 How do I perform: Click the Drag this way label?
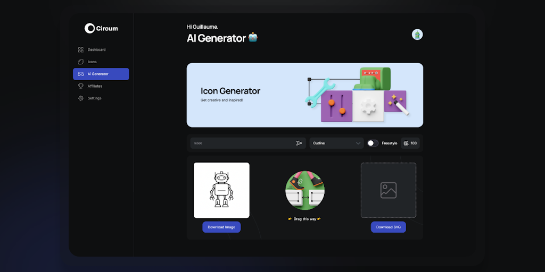coord(304,219)
